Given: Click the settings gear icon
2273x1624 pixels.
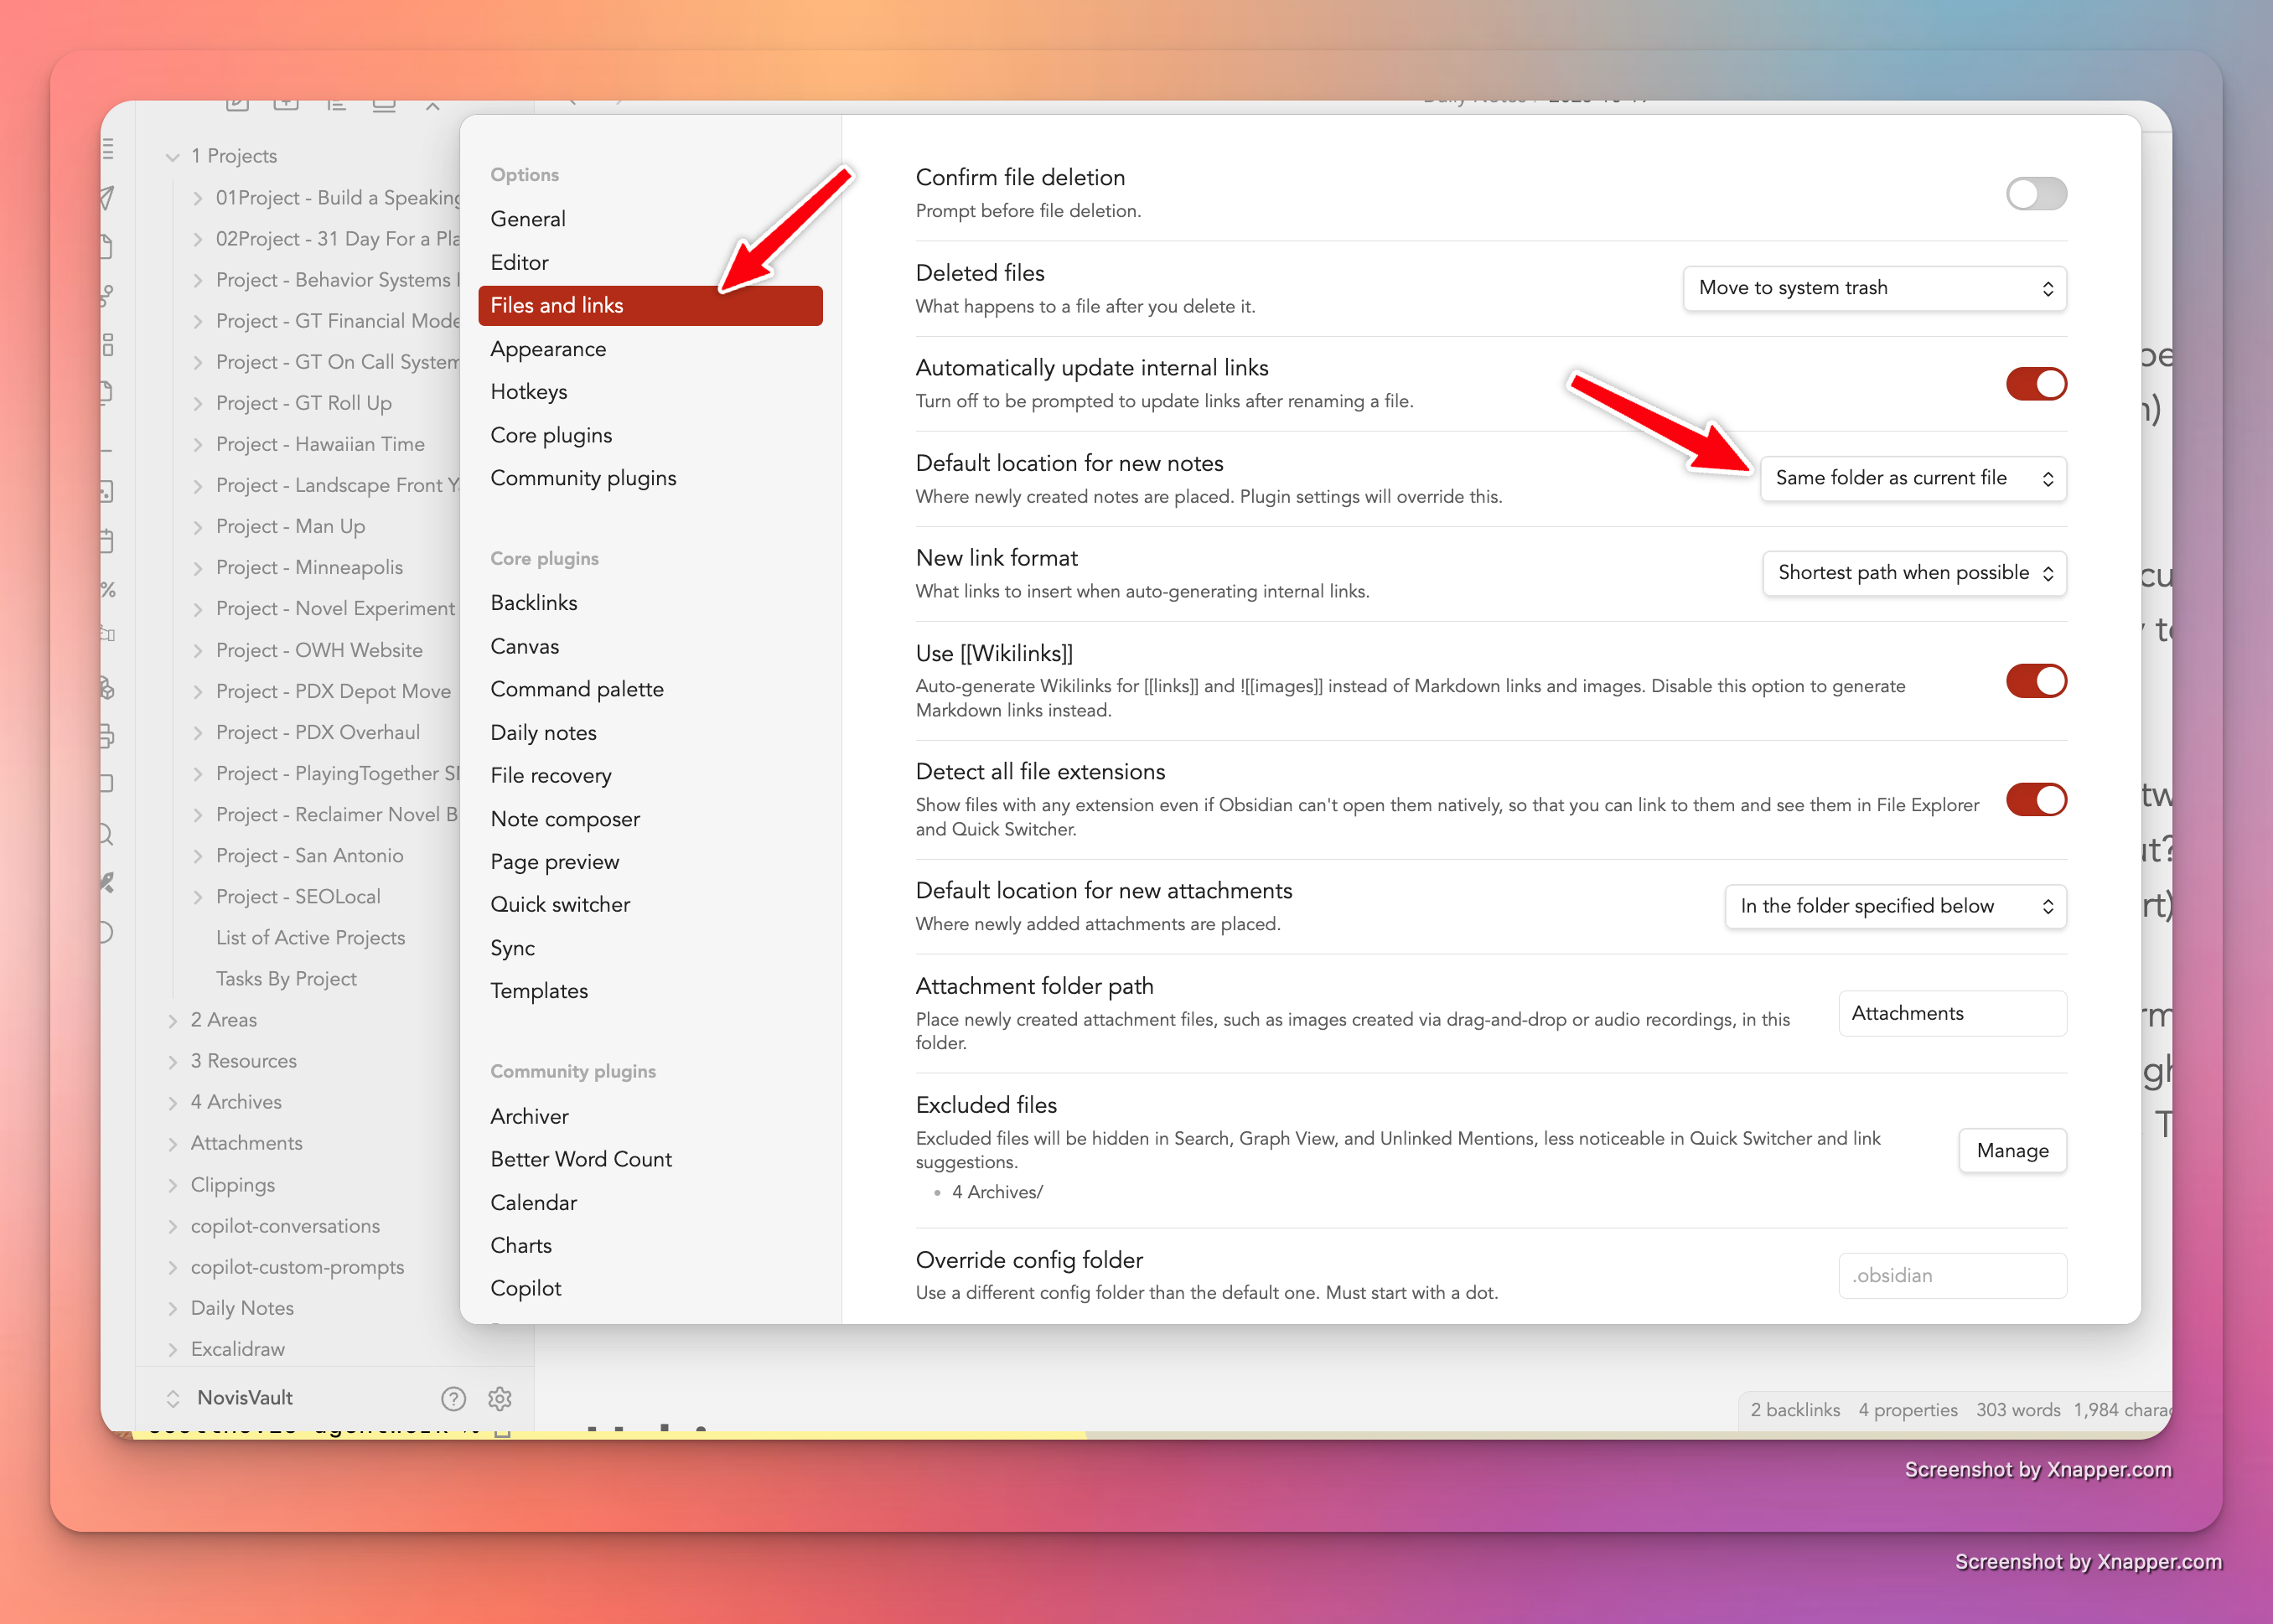Looking at the screenshot, I should (499, 1398).
